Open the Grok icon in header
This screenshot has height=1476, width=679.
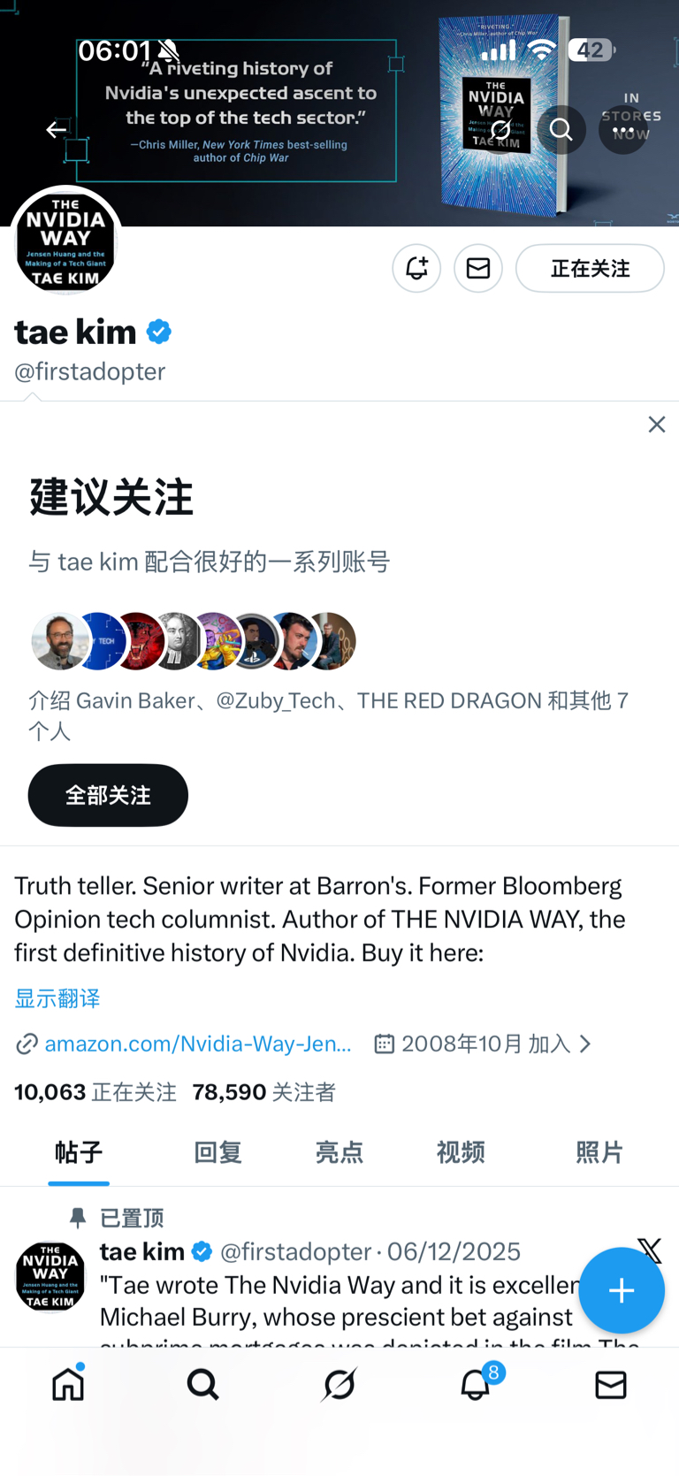coord(500,130)
